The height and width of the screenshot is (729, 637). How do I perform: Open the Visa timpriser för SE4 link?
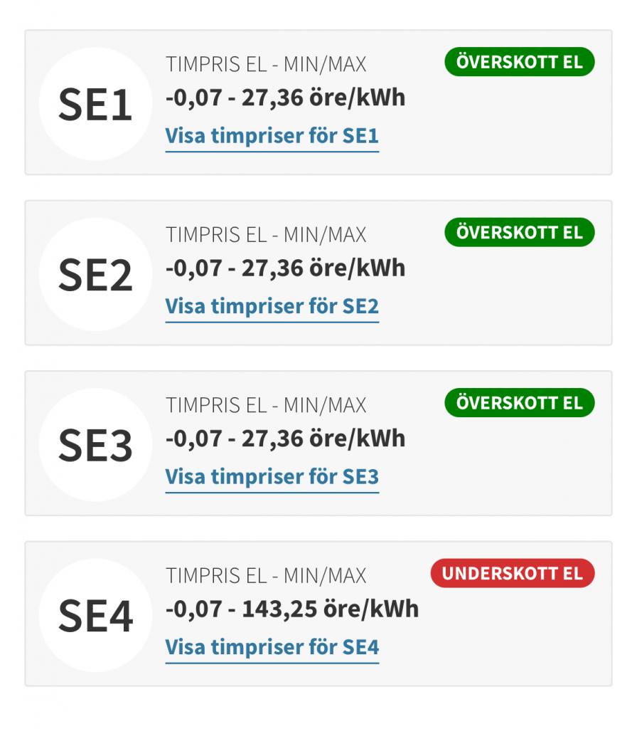pos(272,648)
